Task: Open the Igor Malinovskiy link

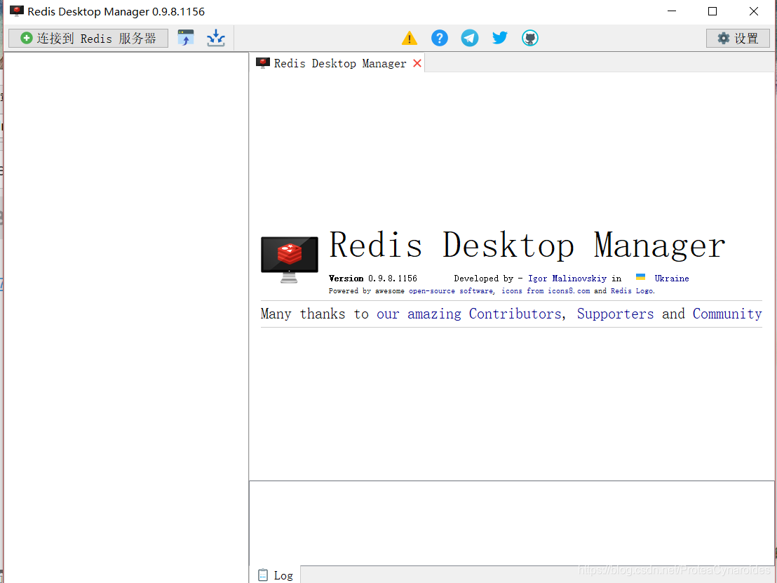Action: [567, 279]
